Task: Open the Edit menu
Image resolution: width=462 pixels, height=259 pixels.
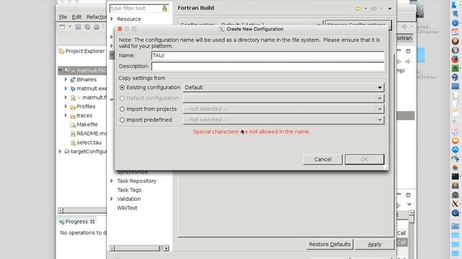Action: coord(77,17)
